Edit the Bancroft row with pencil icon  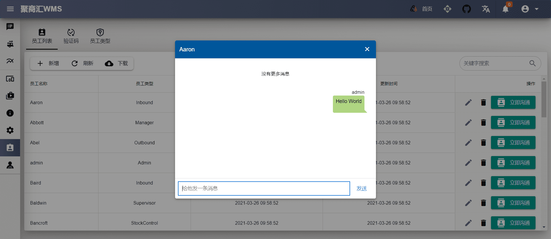click(x=468, y=223)
